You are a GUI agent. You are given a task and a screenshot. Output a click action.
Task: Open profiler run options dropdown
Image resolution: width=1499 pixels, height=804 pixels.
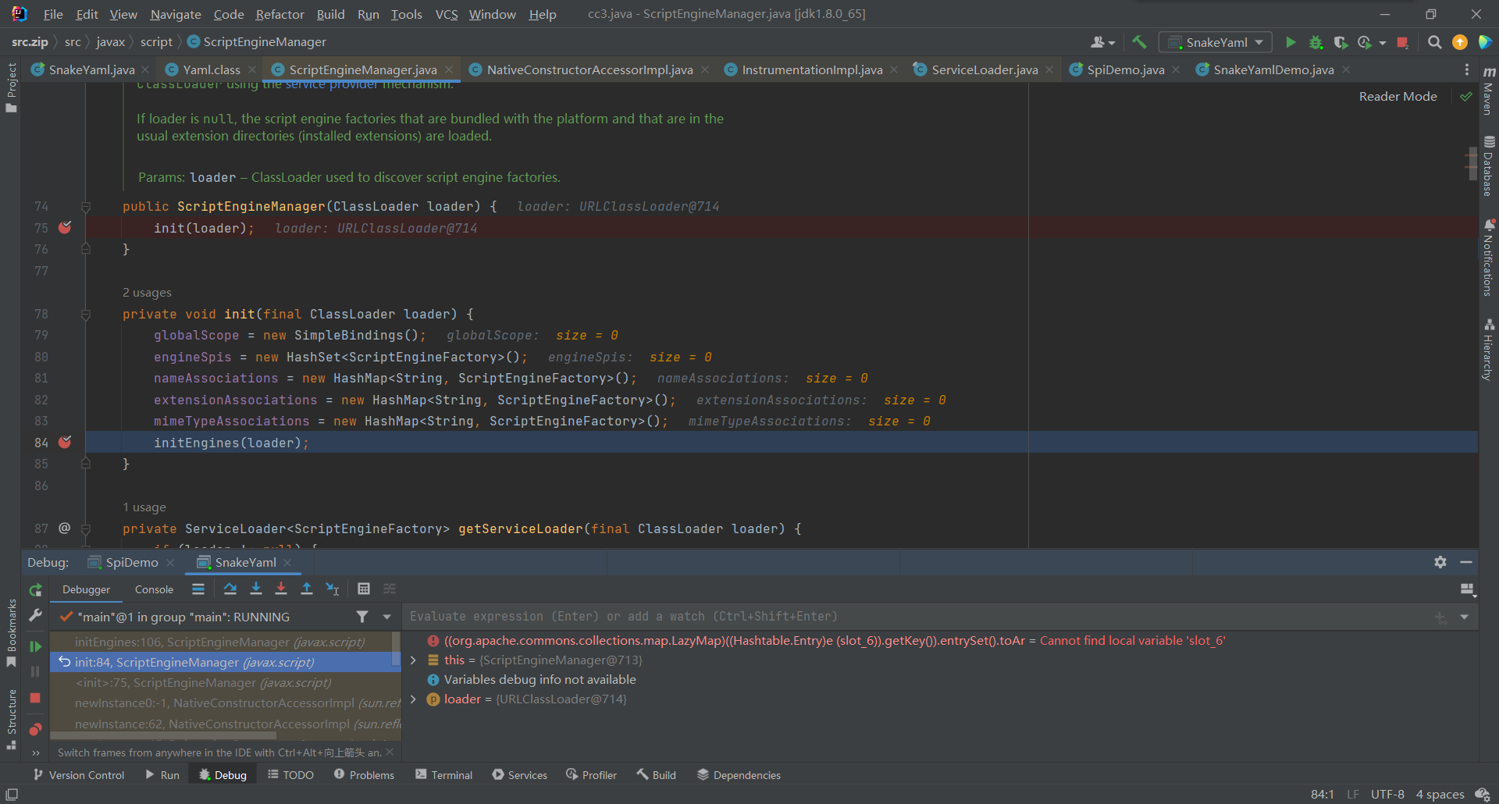tap(1383, 43)
